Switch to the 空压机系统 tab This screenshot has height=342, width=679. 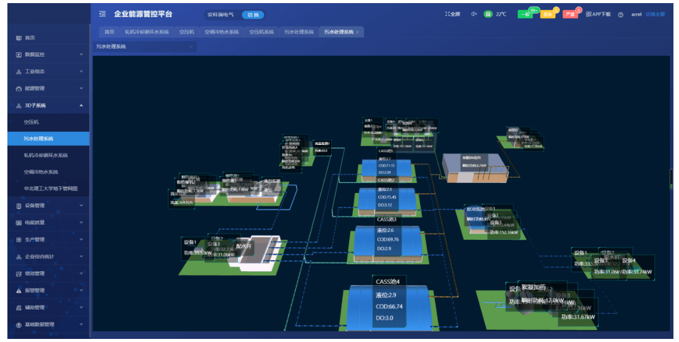point(261,32)
